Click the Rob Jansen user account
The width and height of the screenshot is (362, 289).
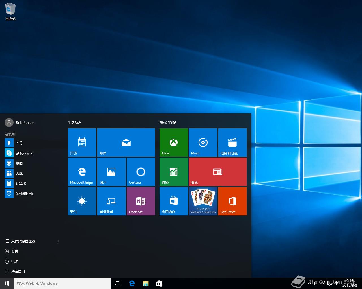(x=20, y=123)
